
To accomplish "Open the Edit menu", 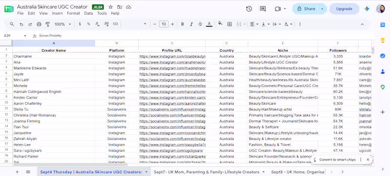I will (31, 14).
